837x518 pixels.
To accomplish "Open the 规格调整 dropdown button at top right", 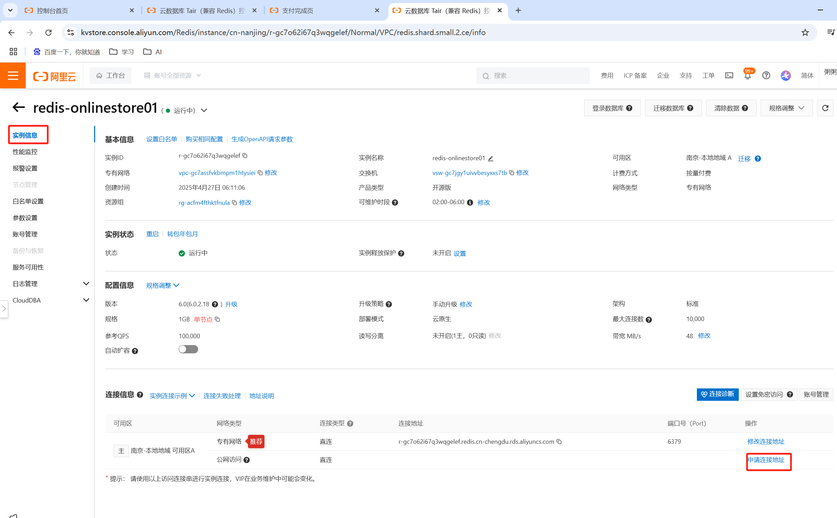I will [x=786, y=108].
